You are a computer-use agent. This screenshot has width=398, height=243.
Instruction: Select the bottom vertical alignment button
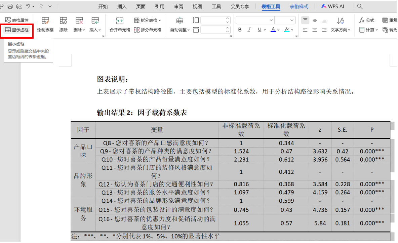click(x=324, y=20)
